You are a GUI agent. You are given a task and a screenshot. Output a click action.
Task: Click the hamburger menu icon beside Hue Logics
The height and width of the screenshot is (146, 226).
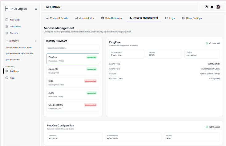pyautogui.click(x=36, y=9)
